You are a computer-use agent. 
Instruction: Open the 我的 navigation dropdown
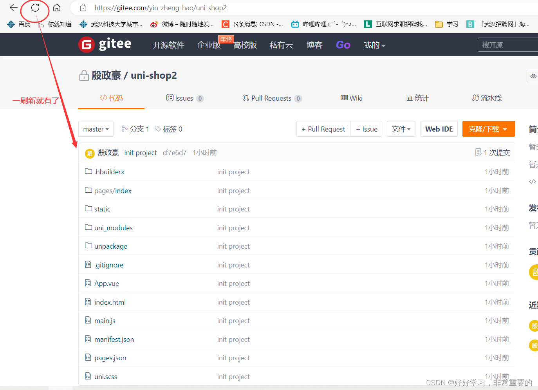(374, 45)
